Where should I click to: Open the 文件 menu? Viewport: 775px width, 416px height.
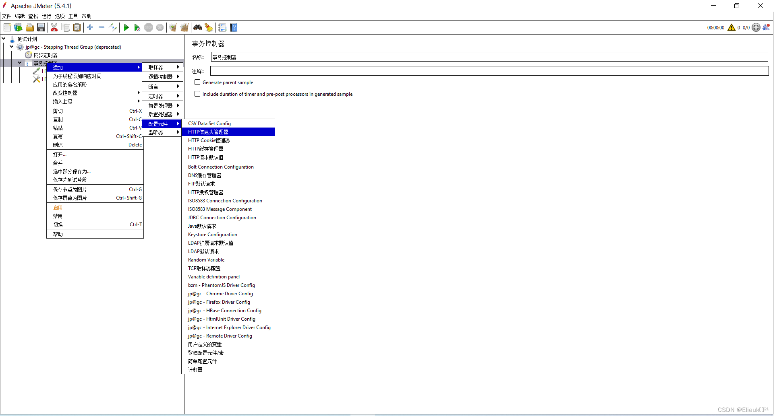point(7,16)
